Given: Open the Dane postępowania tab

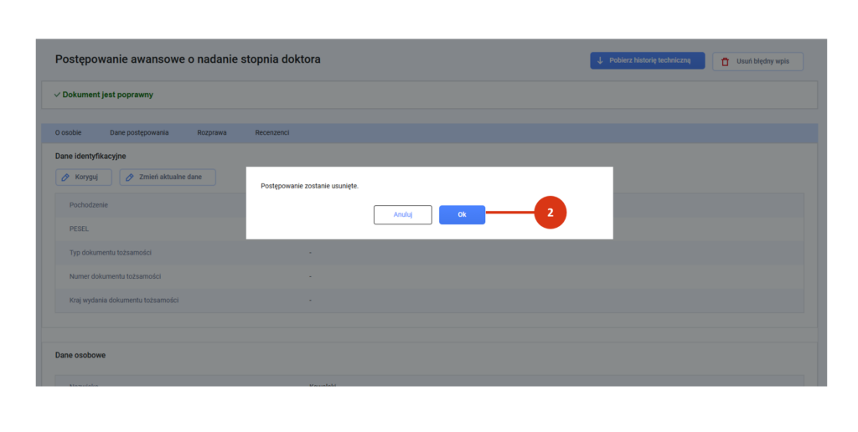Looking at the screenshot, I should [x=139, y=133].
